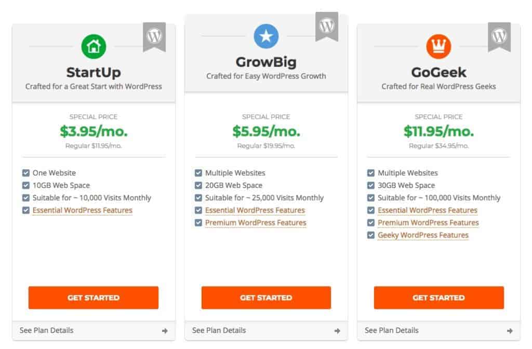Open Geeky WordPress Features link under GoGeek
The height and width of the screenshot is (349, 532).
pos(423,235)
